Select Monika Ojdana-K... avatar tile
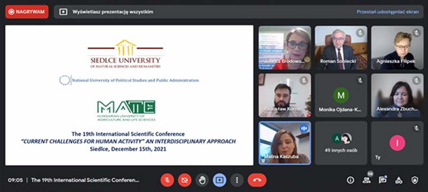The image size is (428, 192). tap(341, 96)
